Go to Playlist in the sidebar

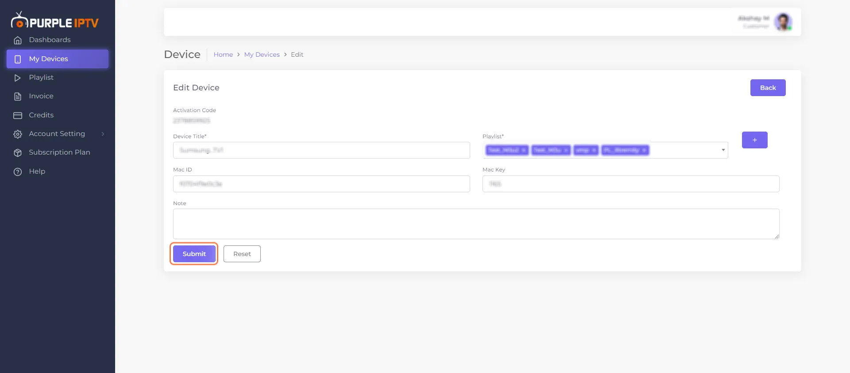point(58,78)
